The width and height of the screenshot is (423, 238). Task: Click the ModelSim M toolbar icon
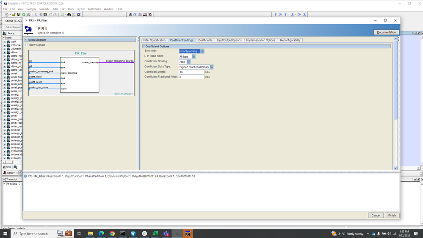click(x=79, y=14)
